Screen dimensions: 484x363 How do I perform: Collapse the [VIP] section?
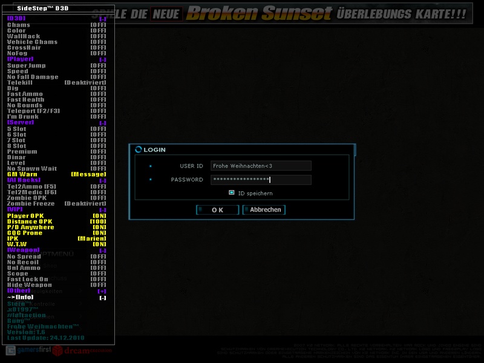[x=103, y=210]
